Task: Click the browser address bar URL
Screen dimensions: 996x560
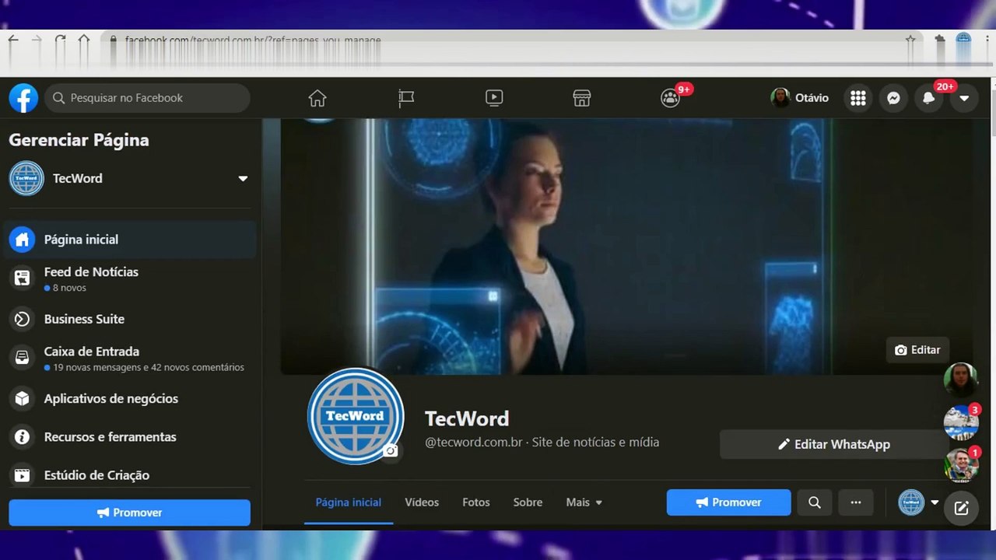Action: pyautogui.click(x=253, y=40)
